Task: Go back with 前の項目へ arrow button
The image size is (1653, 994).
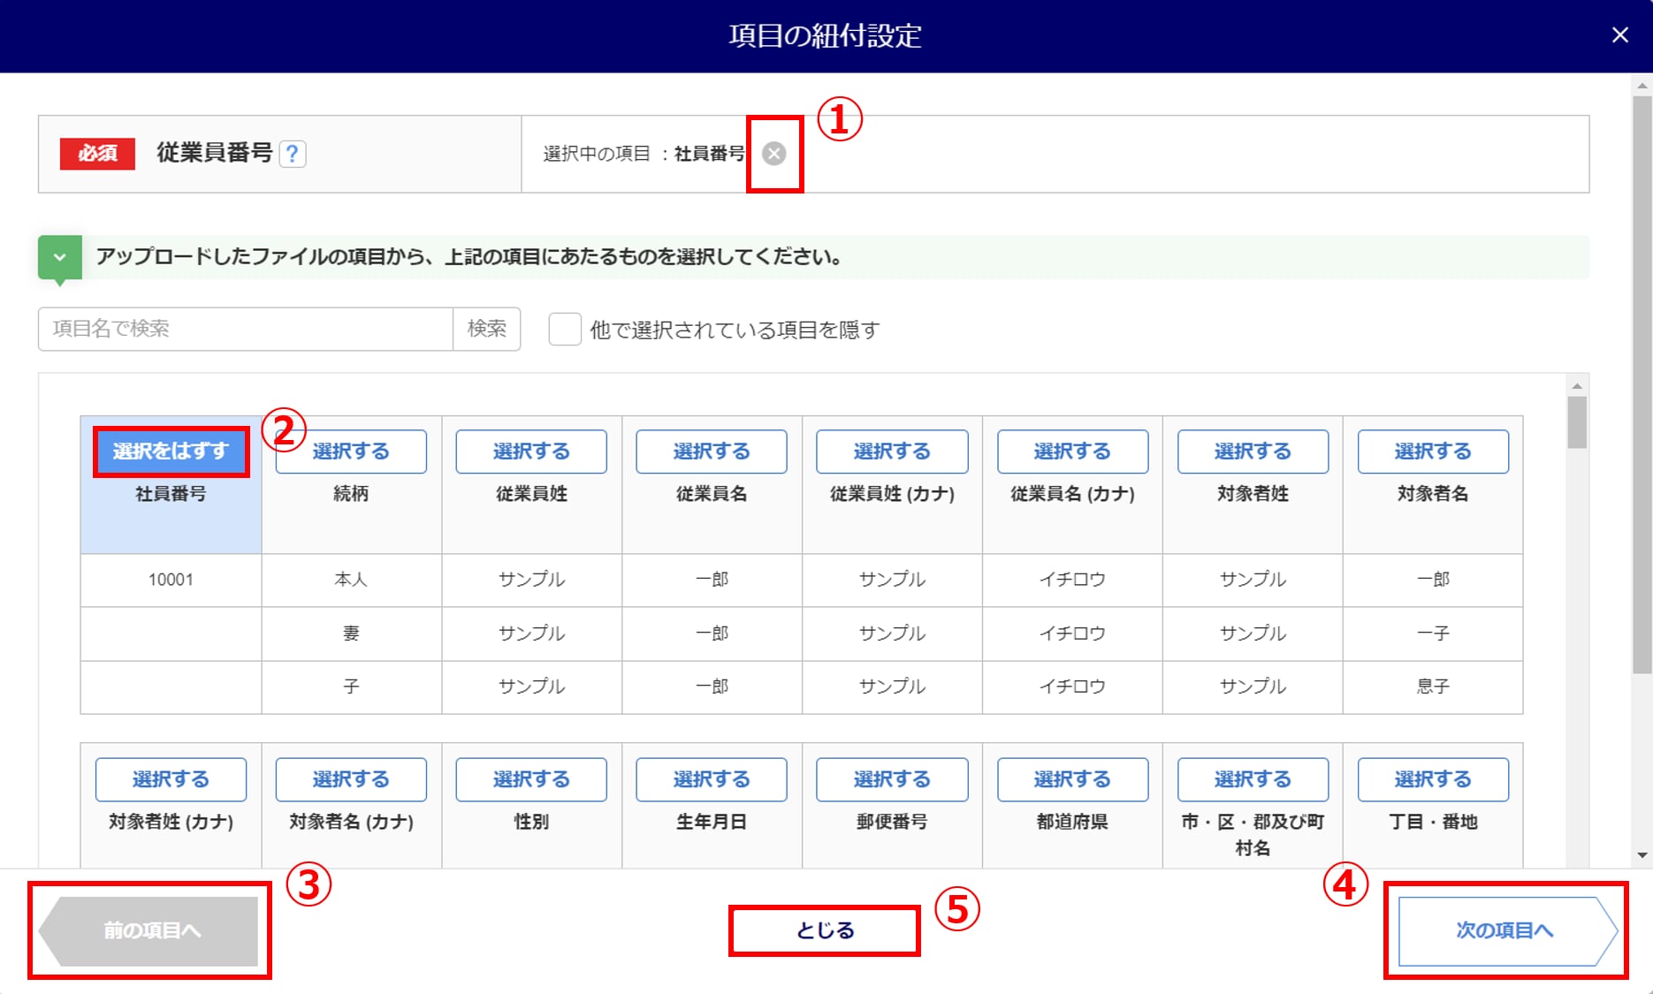Action: [149, 930]
